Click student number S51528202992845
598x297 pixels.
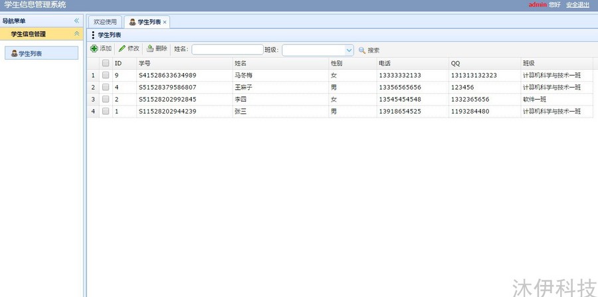point(167,100)
